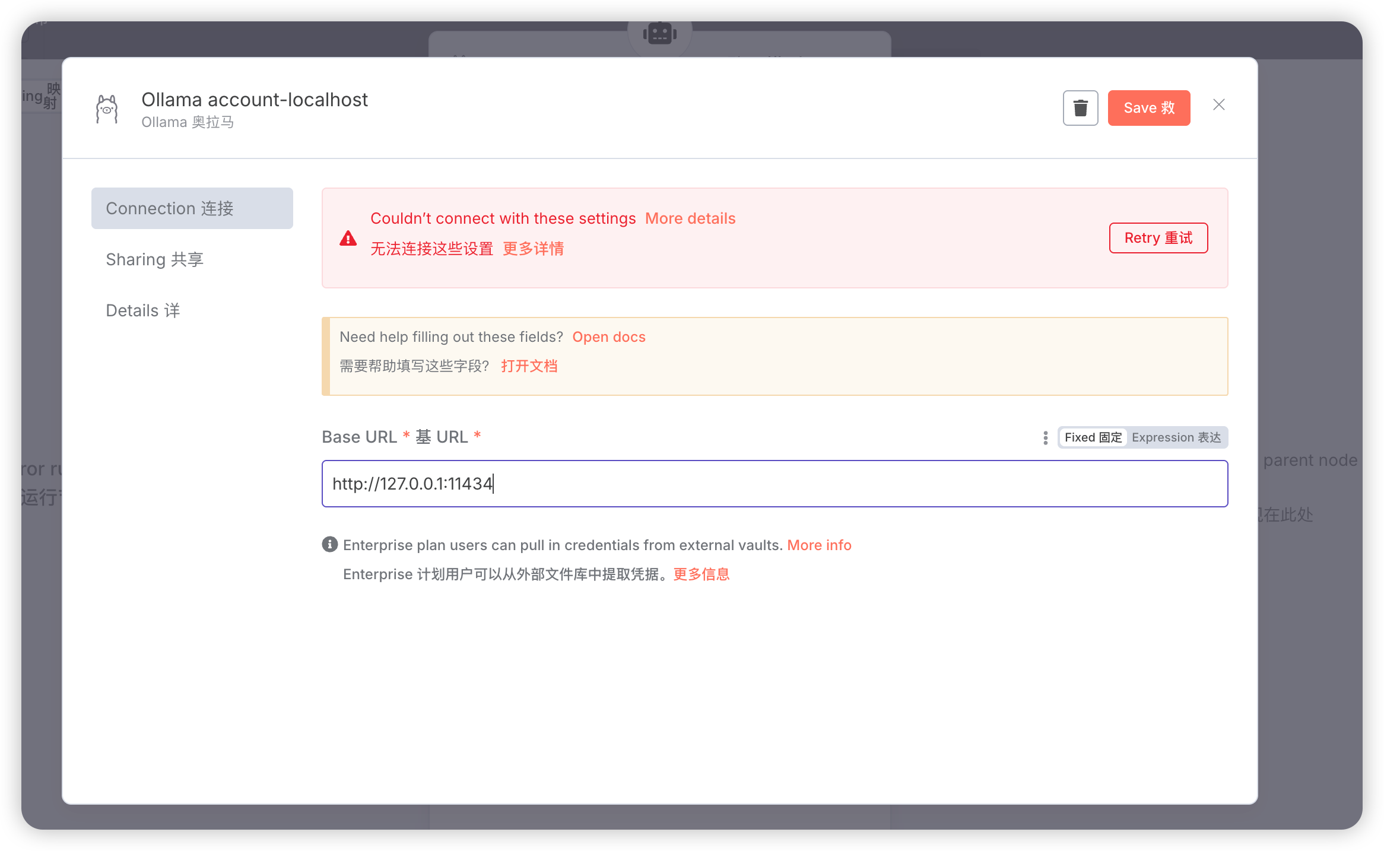Image resolution: width=1384 pixels, height=851 pixels.
Task: Open 打开文档 documentation link
Action: point(529,366)
